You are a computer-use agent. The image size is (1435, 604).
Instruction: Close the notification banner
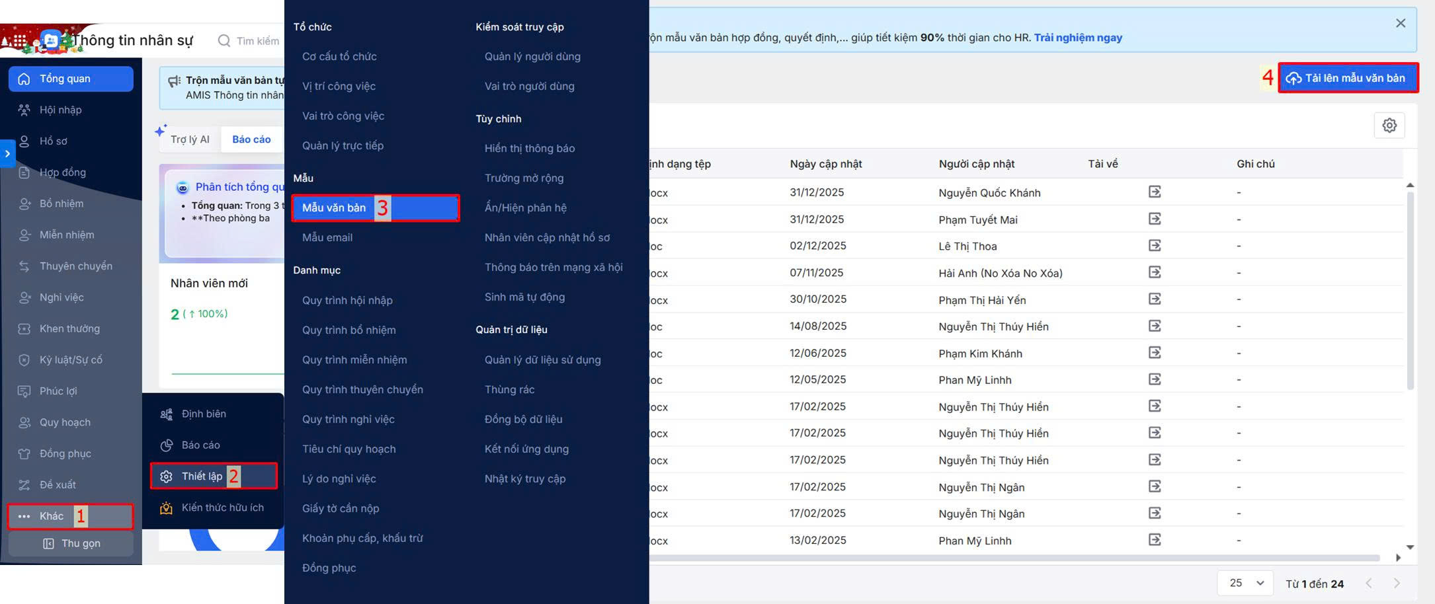[x=1400, y=23]
